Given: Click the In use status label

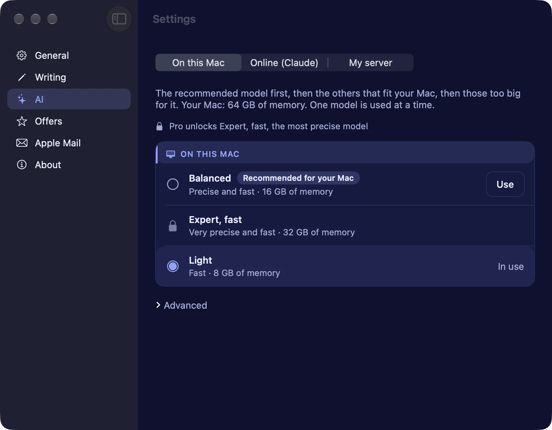Looking at the screenshot, I should (x=511, y=267).
